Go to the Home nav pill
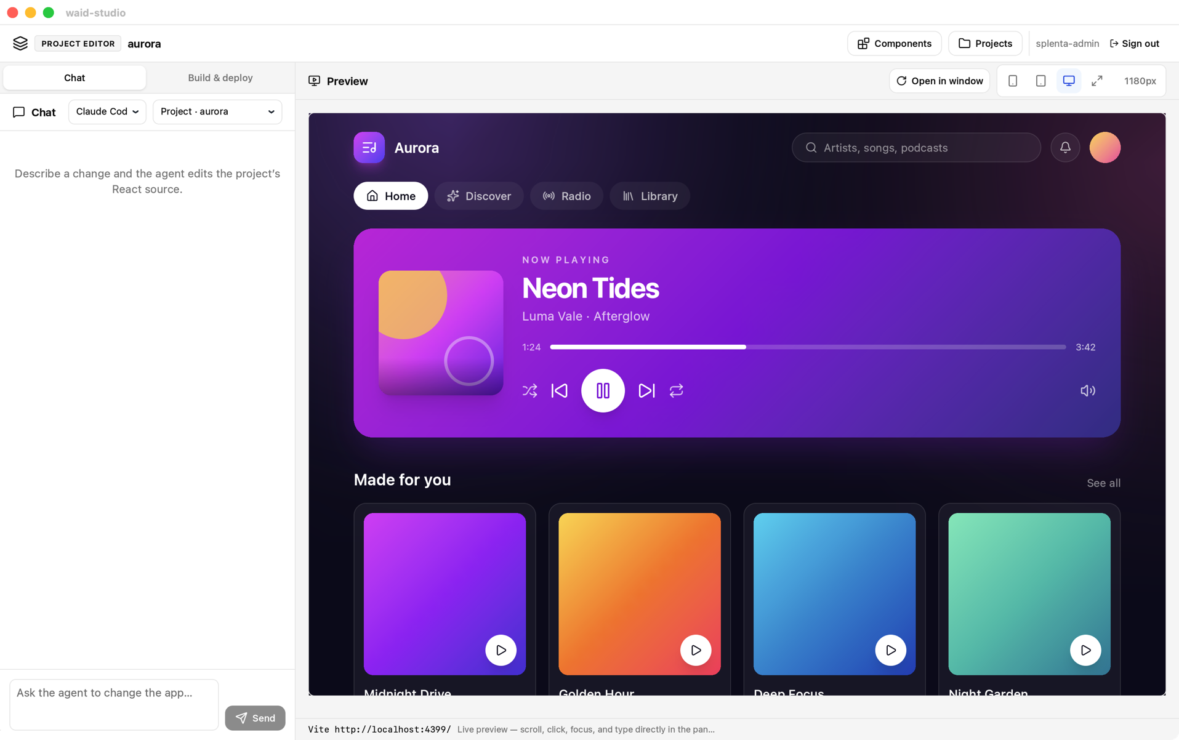The height and width of the screenshot is (740, 1179). tap(391, 196)
